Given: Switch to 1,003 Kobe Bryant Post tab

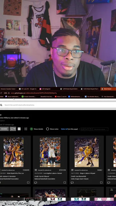Looking at the screenshot, I should (90, 89).
